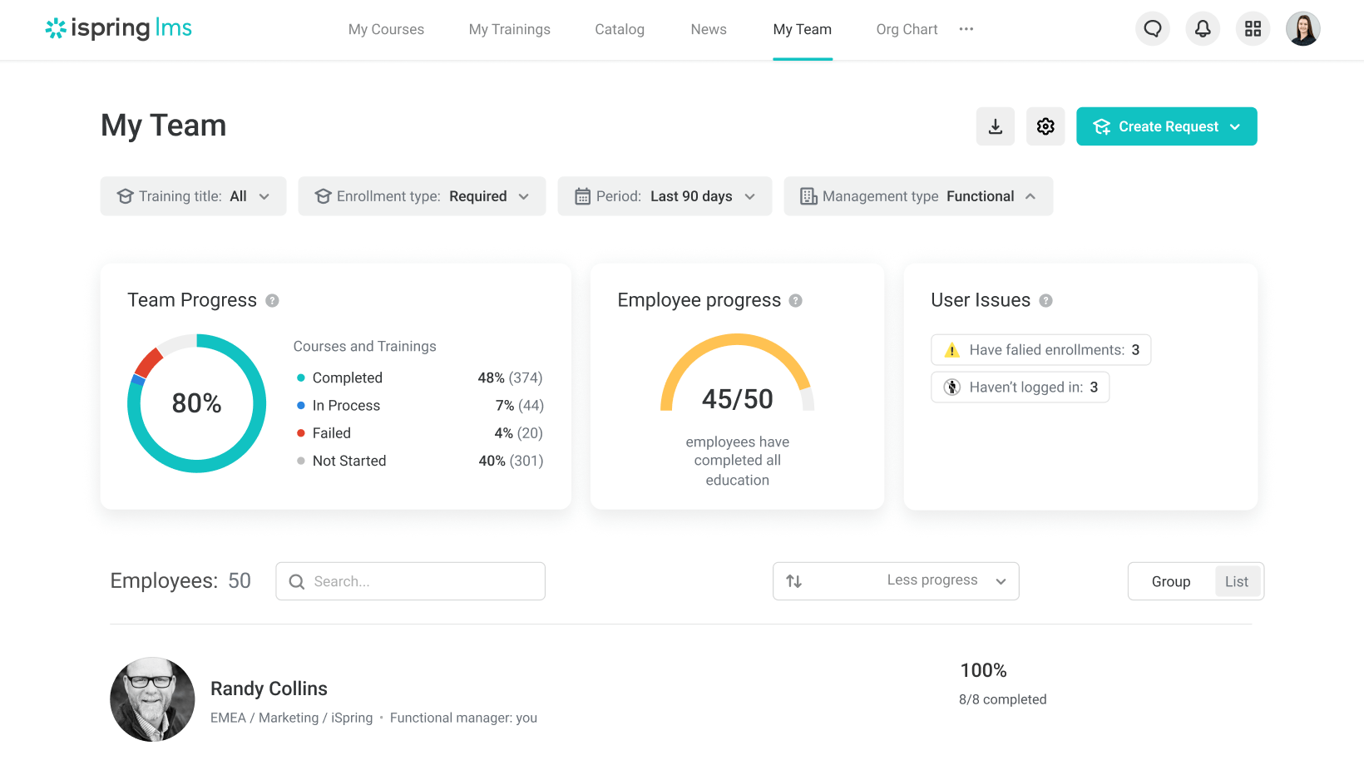
Task: Click the In Process 7% (44) value
Action: 520,406
